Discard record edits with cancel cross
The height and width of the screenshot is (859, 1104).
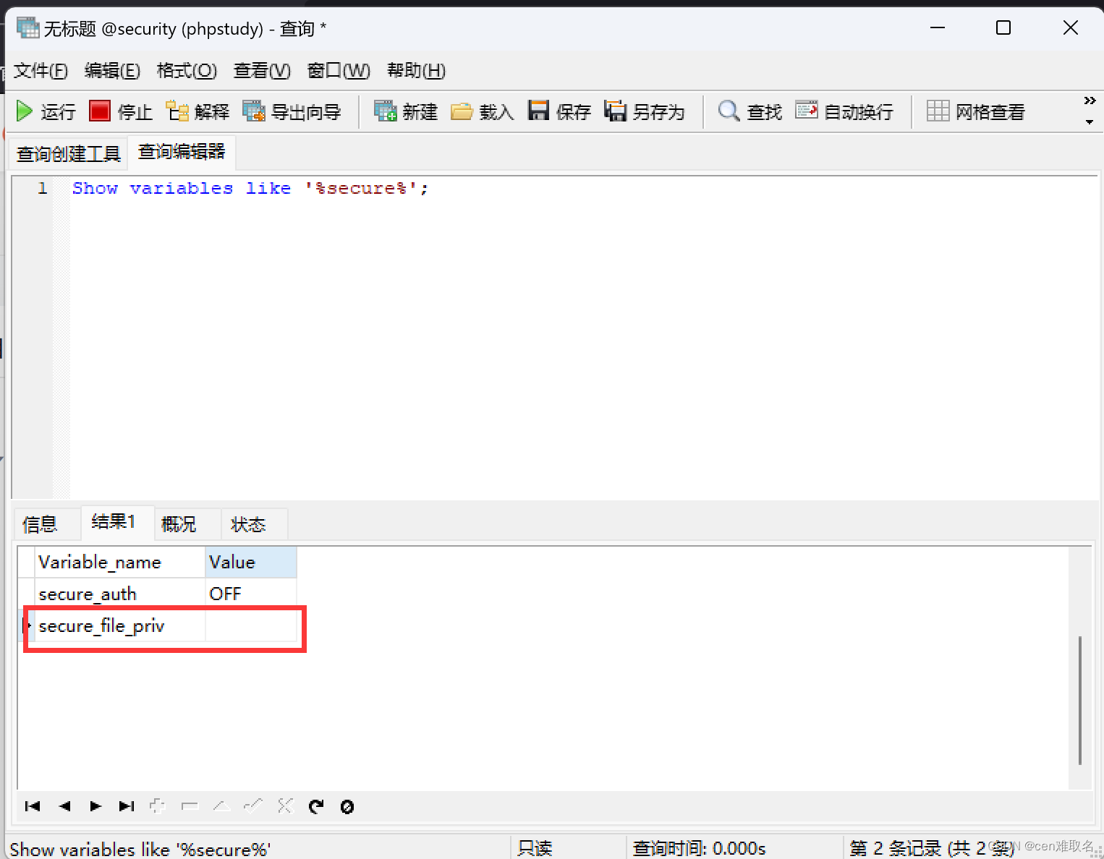click(285, 806)
